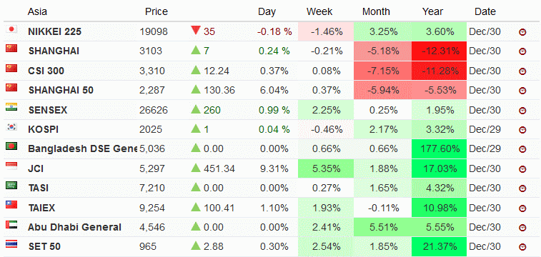Click the round icon in NIKKEI 225 row
The width and height of the screenshot is (541, 257).
click(522, 32)
